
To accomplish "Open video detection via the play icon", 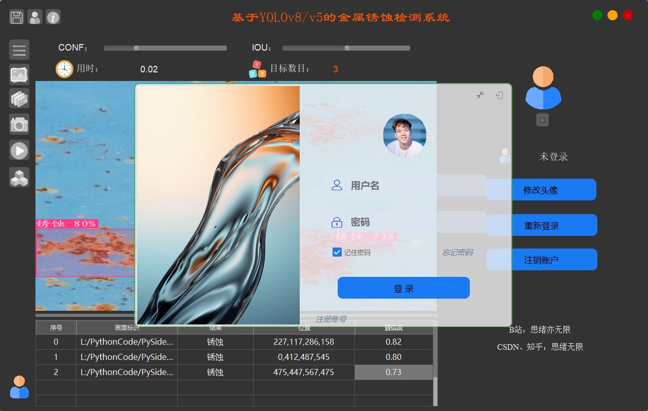I will (19, 150).
